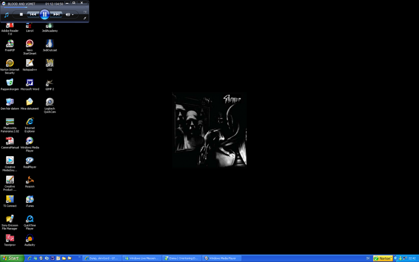
Task: Switch to Windows Media Player taskbar button
Action: (222, 258)
